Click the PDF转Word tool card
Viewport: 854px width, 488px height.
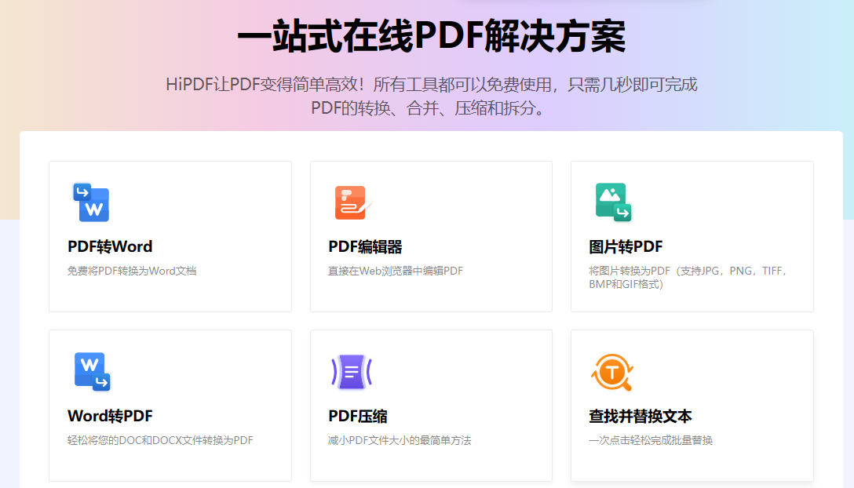[170, 235]
